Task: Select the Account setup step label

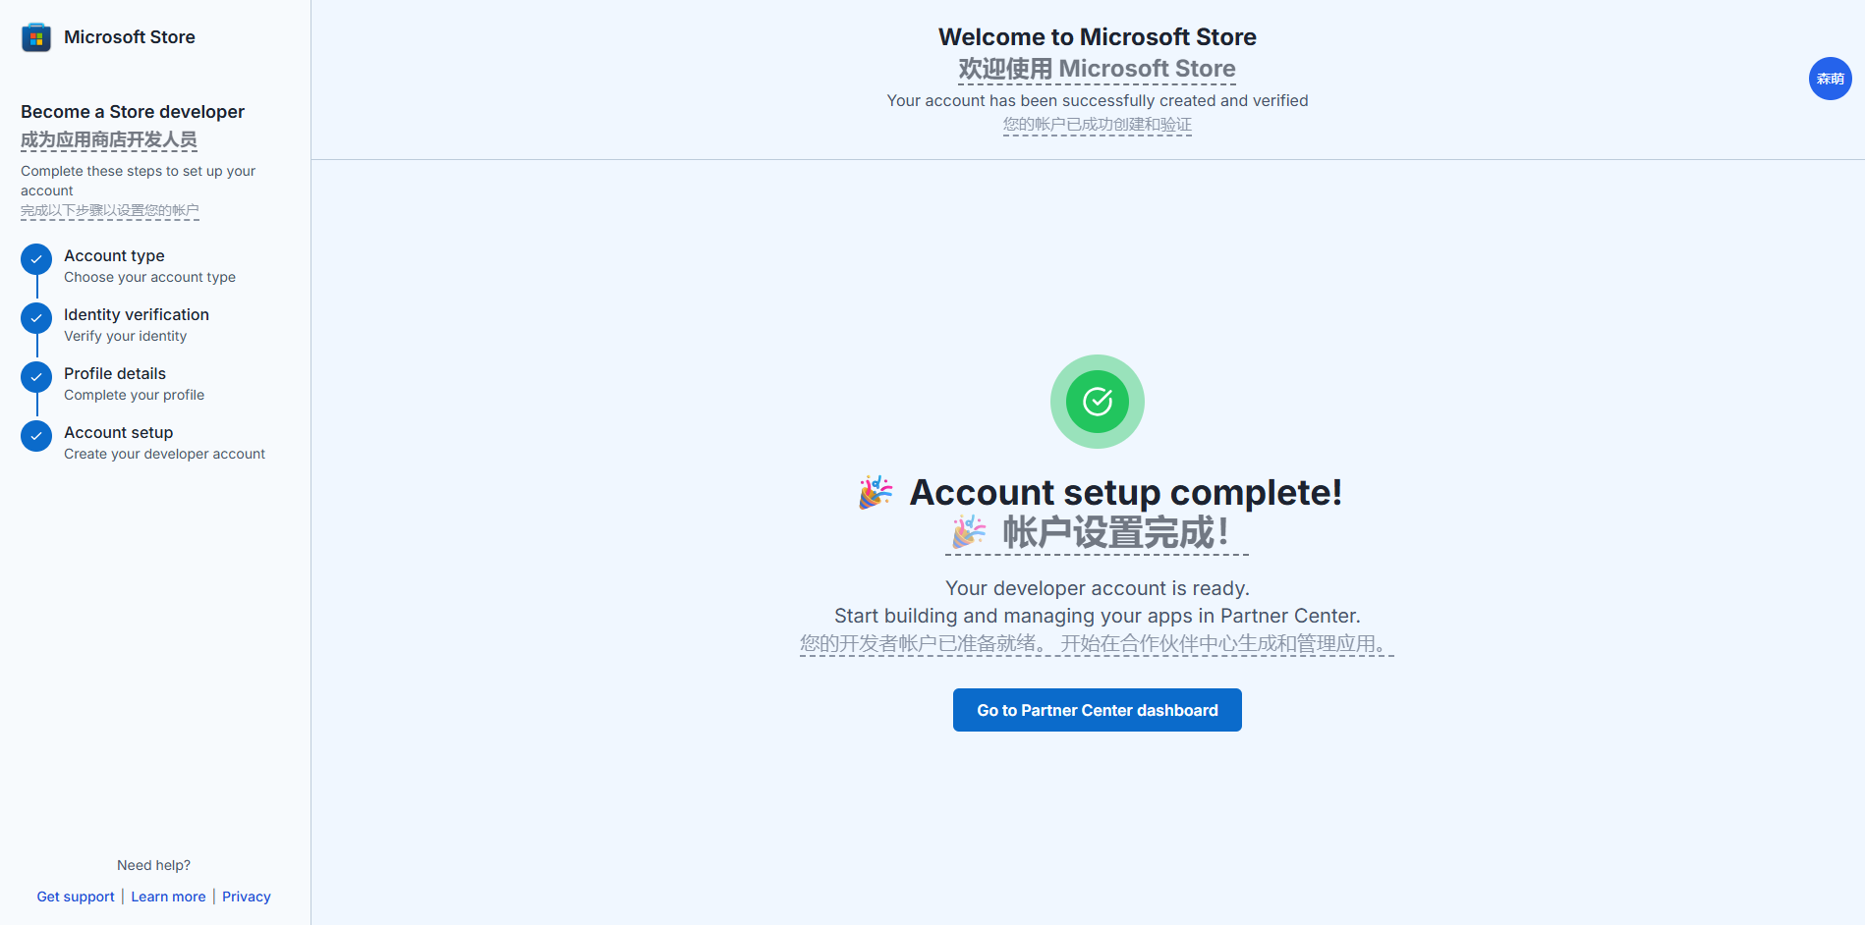Action: 118,433
